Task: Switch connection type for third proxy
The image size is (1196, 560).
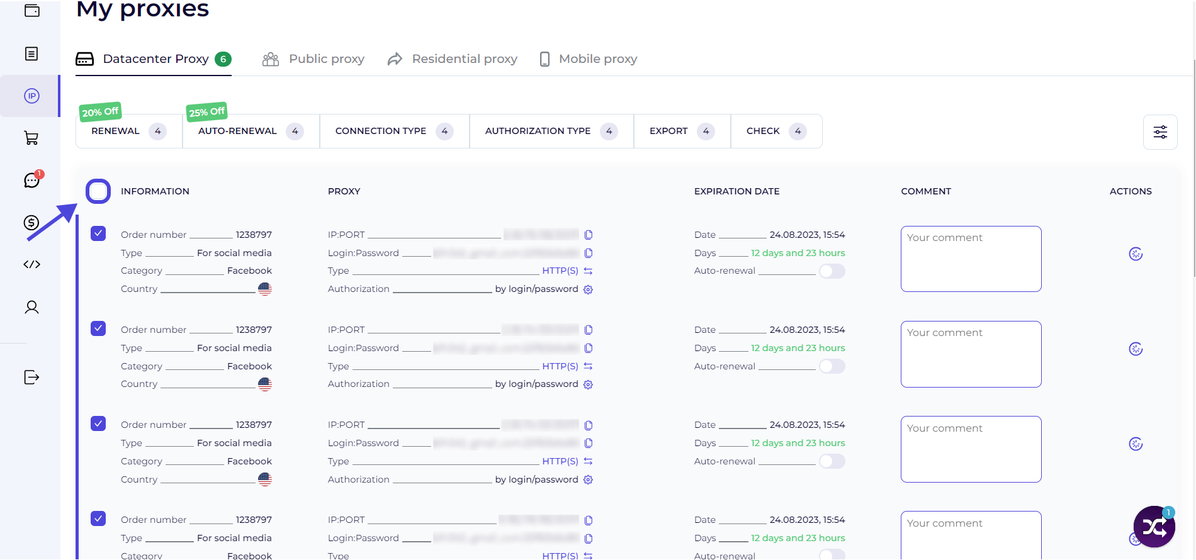Action: click(588, 461)
